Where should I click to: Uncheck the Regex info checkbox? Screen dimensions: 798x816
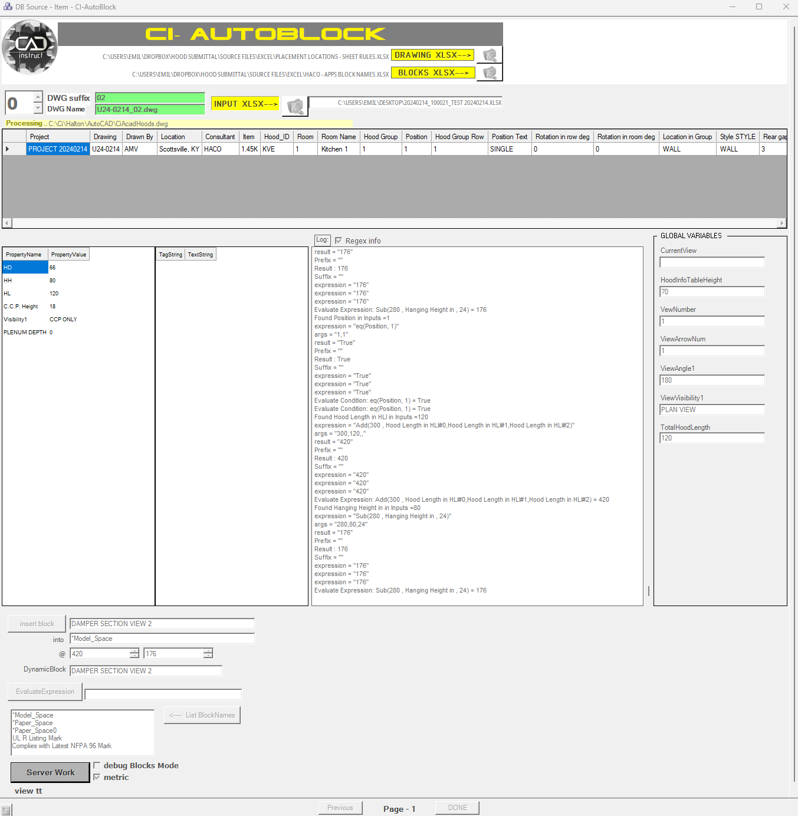pos(339,241)
